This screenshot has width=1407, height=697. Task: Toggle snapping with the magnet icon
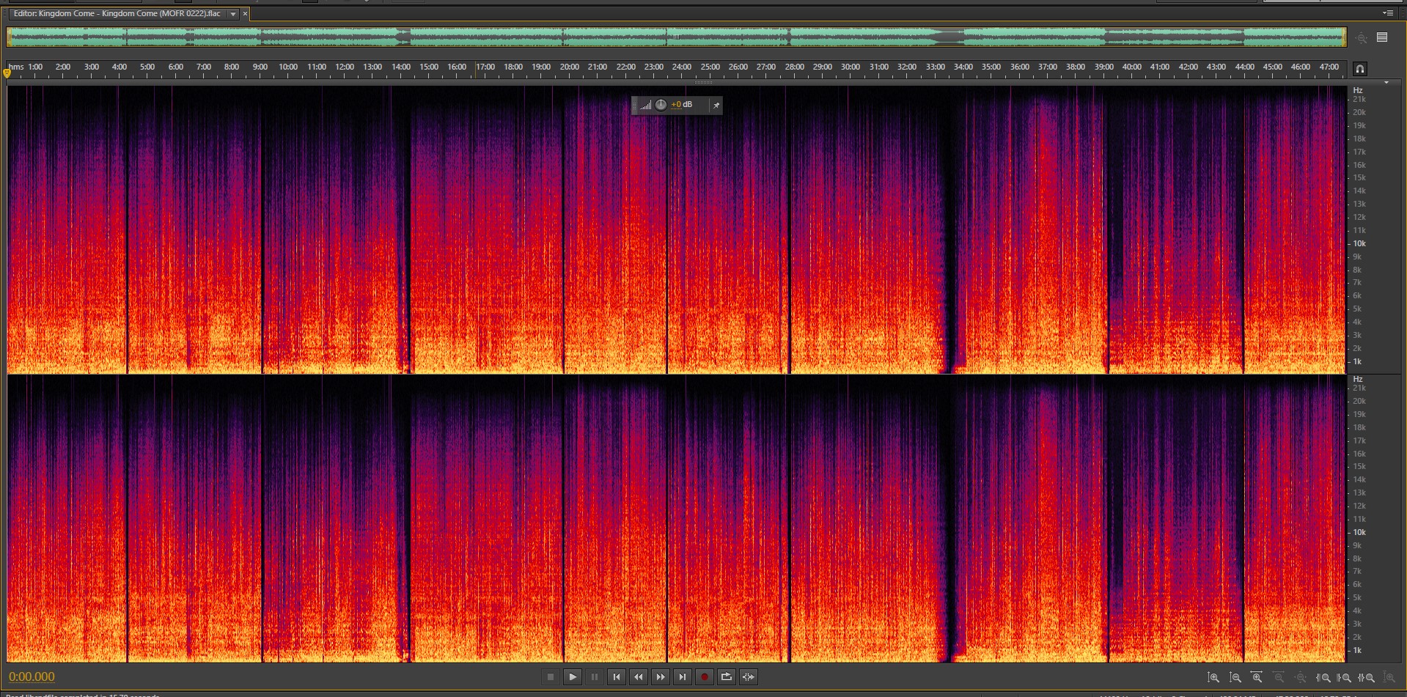1359,69
